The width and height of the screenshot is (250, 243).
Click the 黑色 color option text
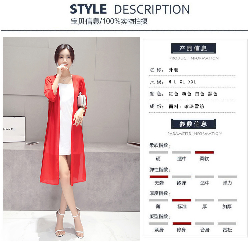coord(213,94)
